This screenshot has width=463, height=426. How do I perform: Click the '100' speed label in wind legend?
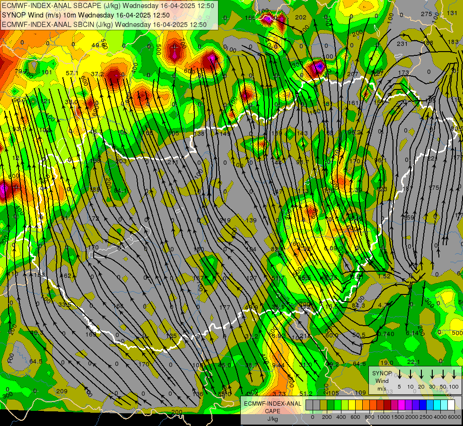[x=454, y=387]
